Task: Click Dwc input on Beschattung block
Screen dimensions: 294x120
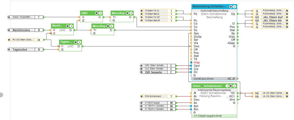Action: click(x=196, y=46)
